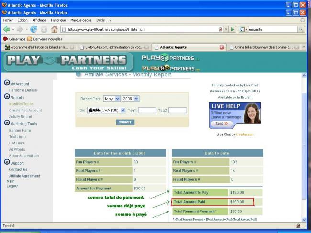
Task: Open Contact us link
Action: (18, 169)
